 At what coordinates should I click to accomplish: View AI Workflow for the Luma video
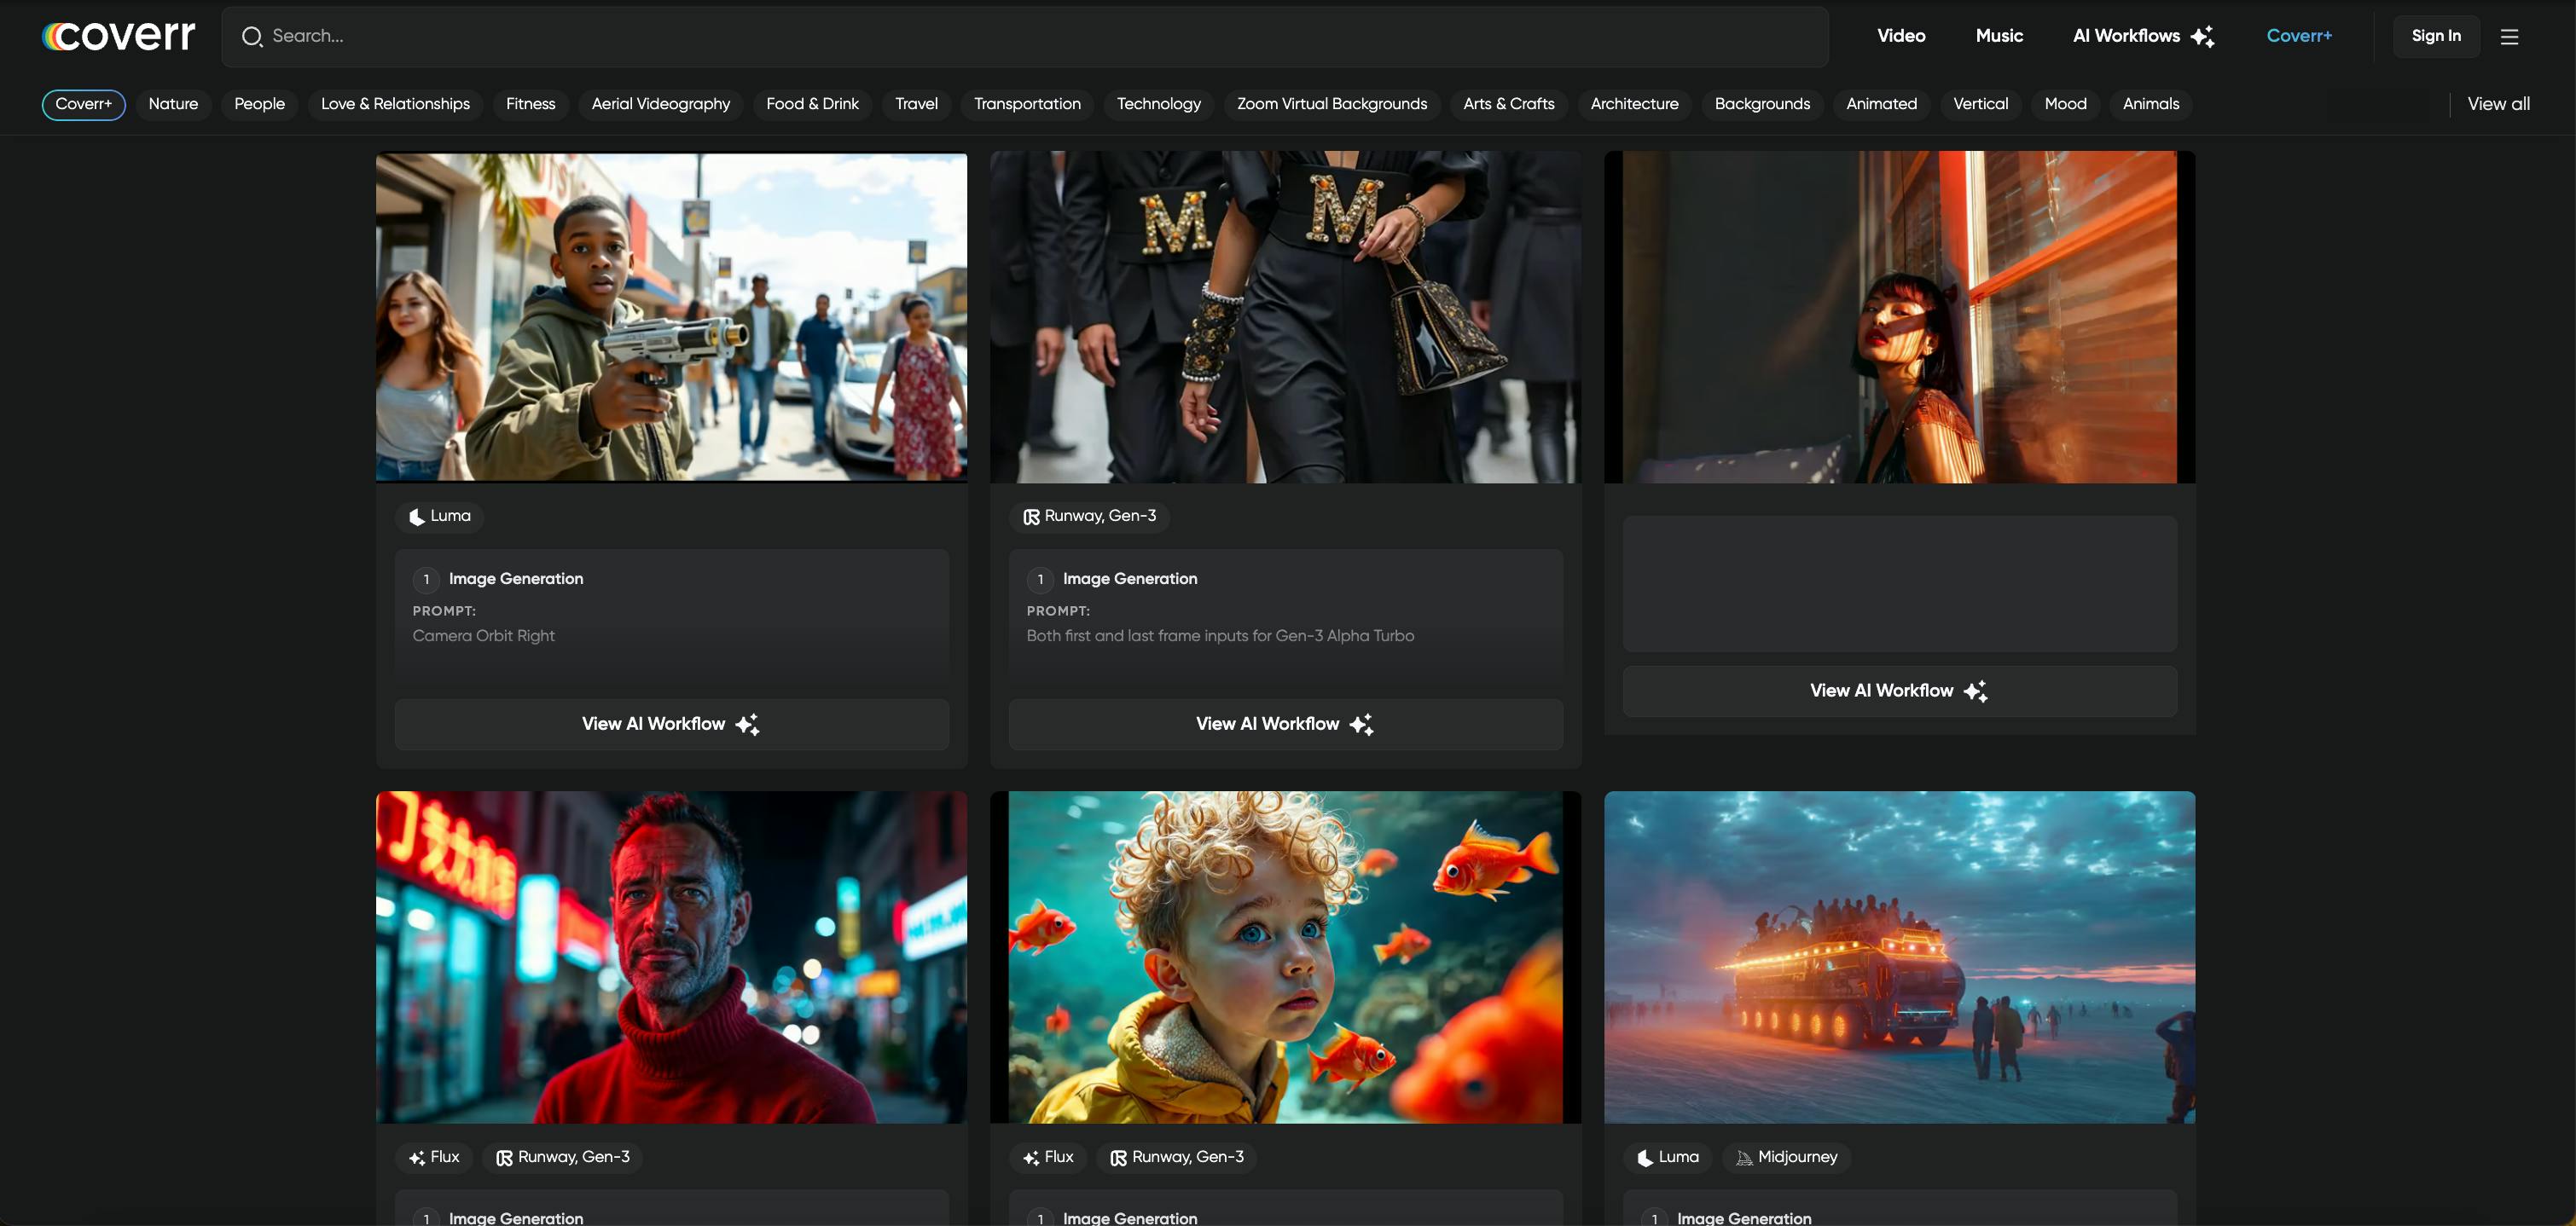pos(671,725)
